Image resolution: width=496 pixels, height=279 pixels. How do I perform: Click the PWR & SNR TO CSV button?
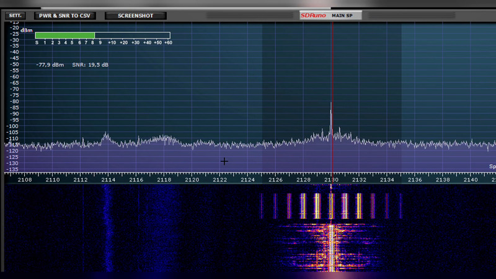(x=64, y=15)
